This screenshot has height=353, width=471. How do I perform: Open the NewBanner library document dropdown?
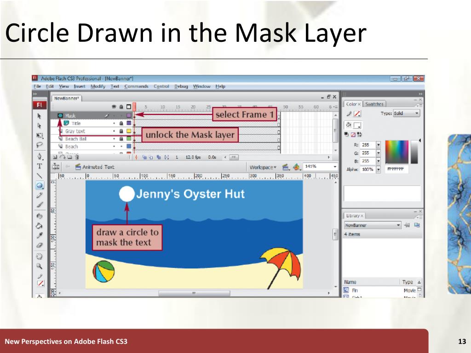[x=373, y=225]
